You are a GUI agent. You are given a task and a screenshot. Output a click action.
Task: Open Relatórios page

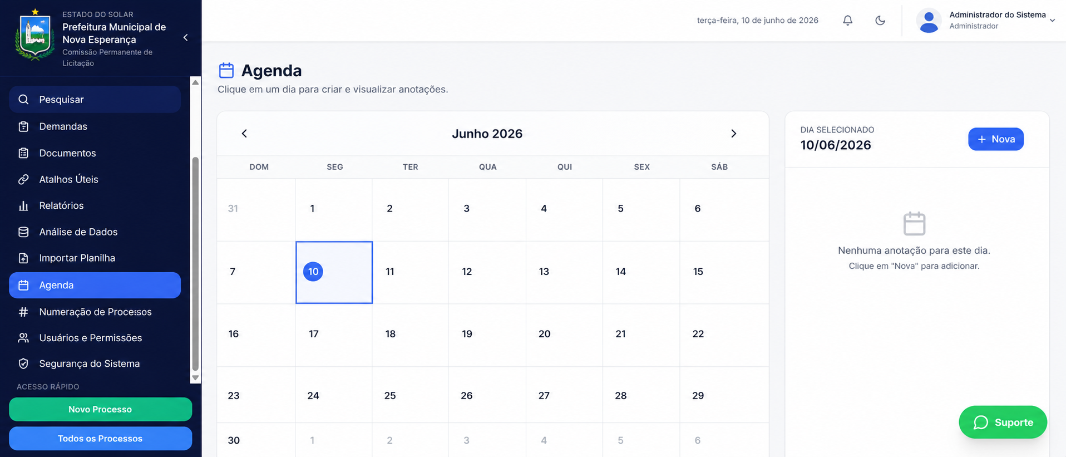point(95,205)
